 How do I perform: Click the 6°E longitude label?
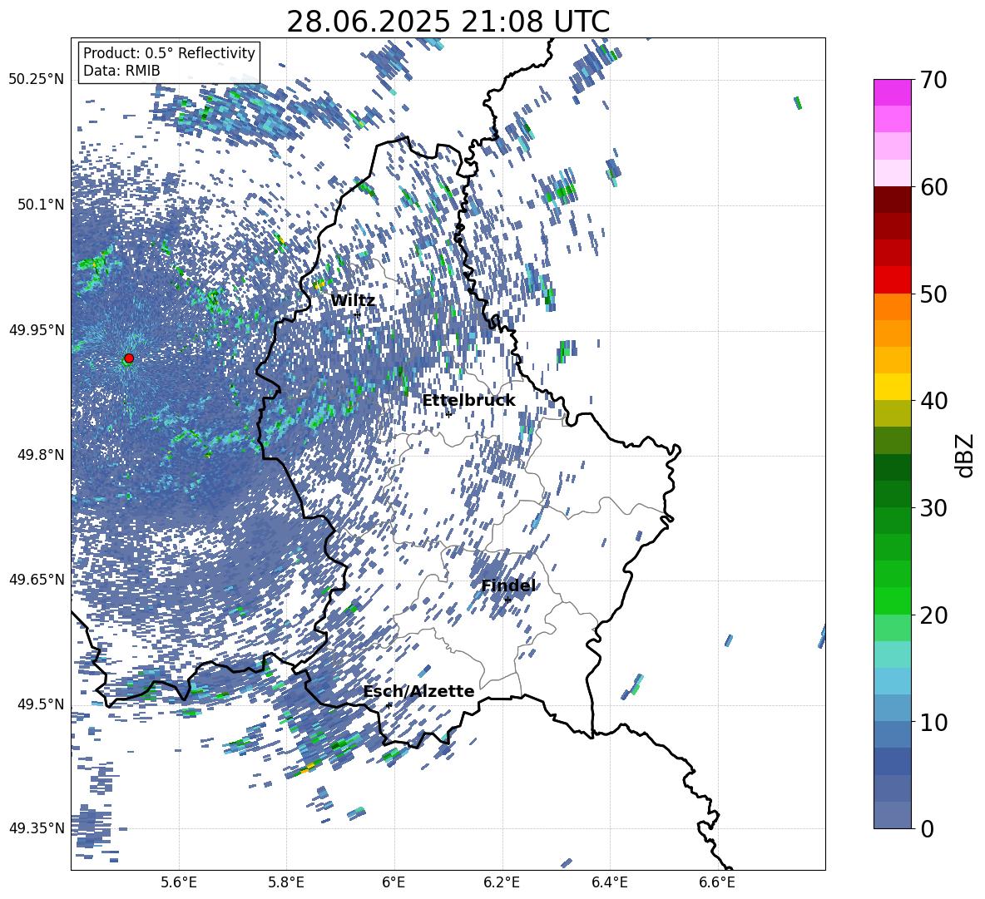click(394, 882)
